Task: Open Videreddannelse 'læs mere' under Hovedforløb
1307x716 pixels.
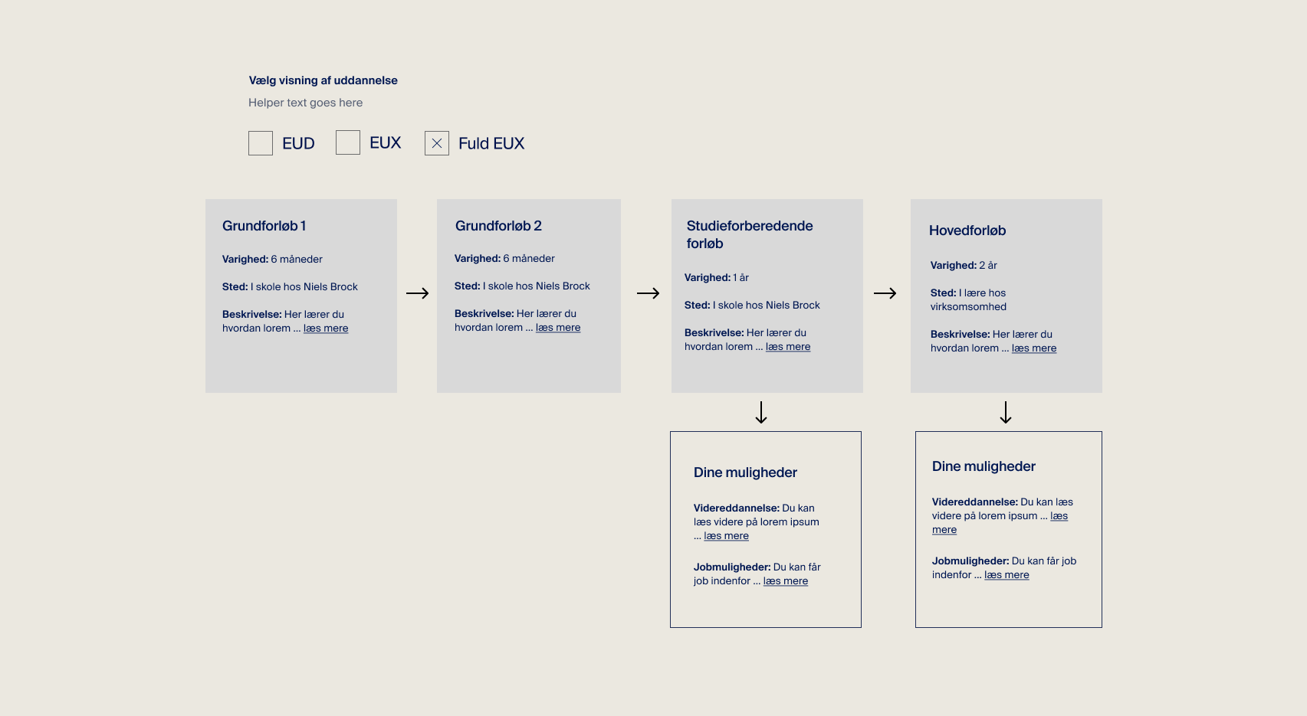Action: click(x=1059, y=516)
